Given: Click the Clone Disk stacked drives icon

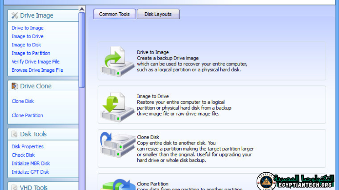Looking at the screenshot, I should pyautogui.click(x=117, y=145).
